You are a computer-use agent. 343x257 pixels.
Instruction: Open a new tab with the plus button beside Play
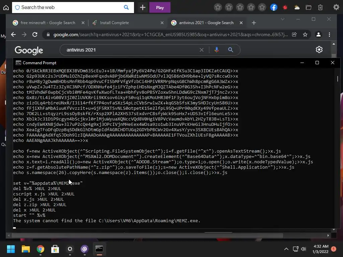click(x=143, y=8)
